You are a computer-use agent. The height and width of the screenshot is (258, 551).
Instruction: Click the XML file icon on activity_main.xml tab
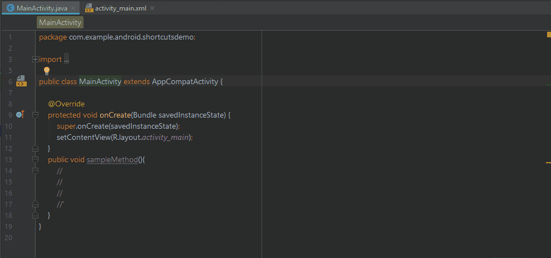[x=88, y=8]
